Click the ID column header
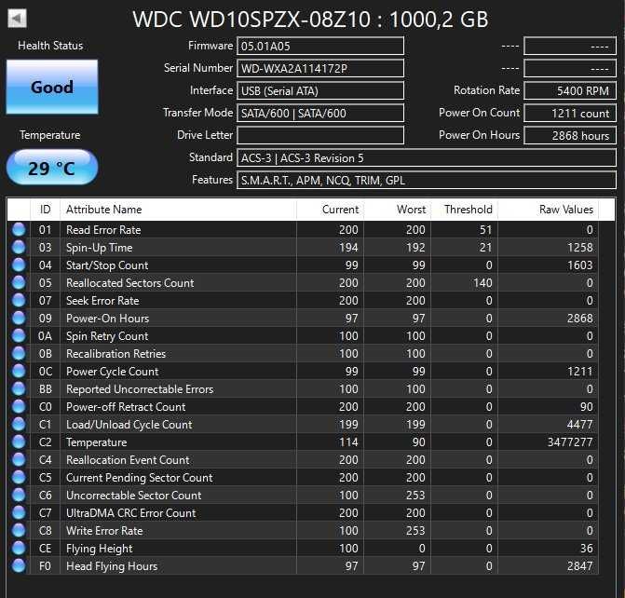 45,210
